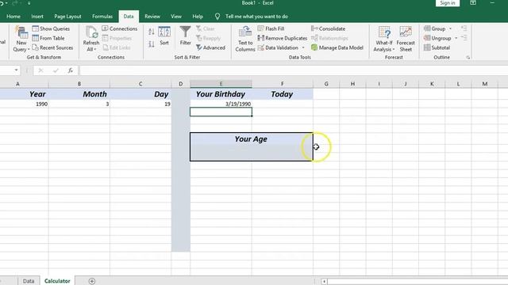
Task: Open the Review tab
Action: (x=152, y=16)
